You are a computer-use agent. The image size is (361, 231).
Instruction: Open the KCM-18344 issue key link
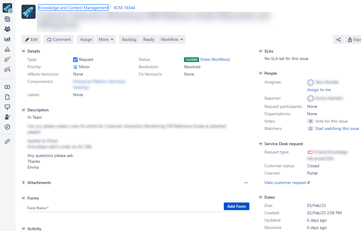(125, 8)
